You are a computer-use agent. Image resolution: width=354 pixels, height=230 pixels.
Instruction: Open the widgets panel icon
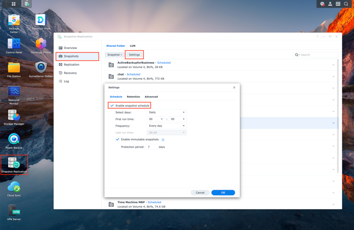coord(338,4)
